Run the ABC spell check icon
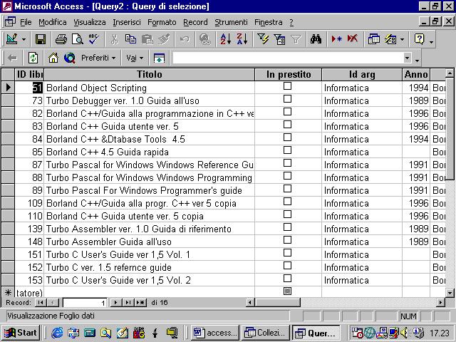456x342 pixels. (93, 39)
